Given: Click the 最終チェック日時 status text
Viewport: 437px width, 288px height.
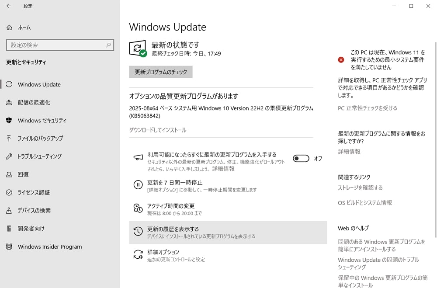Looking at the screenshot, I should coord(186,53).
